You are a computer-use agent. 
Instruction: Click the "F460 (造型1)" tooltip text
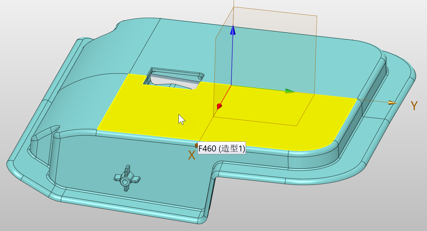[x=222, y=149]
